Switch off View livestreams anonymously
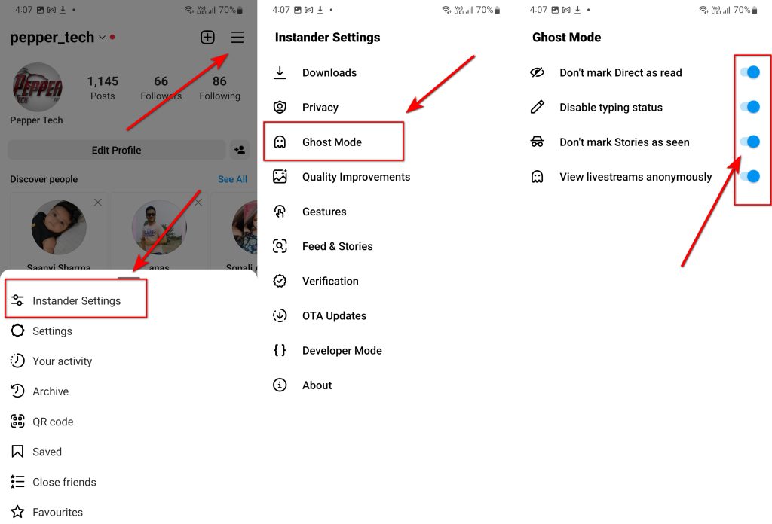Image resolution: width=772 pixels, height=524 pixels. 750,177
